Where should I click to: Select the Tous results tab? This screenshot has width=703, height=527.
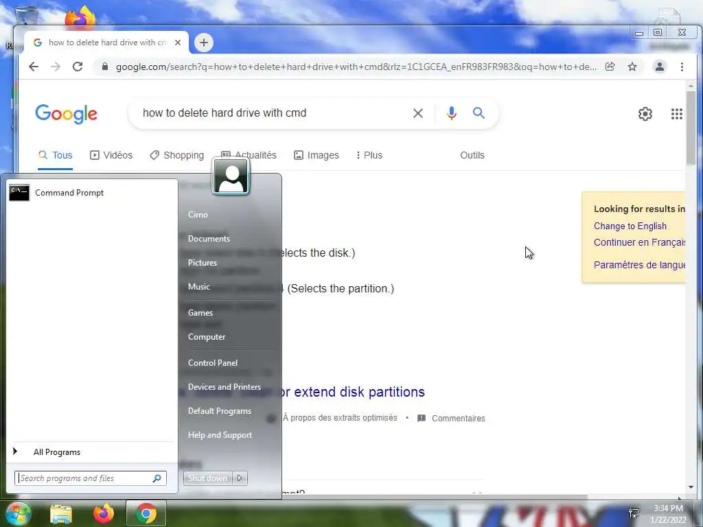[55, 155]
